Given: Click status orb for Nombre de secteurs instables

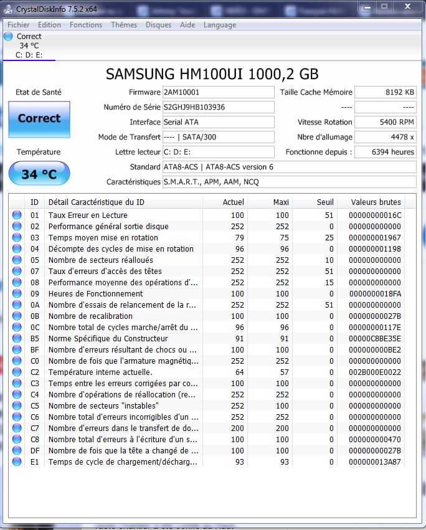Looking at the screenshot, I should click(17, 405).
